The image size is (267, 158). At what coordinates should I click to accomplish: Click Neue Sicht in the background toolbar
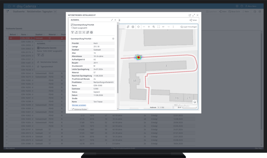(x=234, y=11)
